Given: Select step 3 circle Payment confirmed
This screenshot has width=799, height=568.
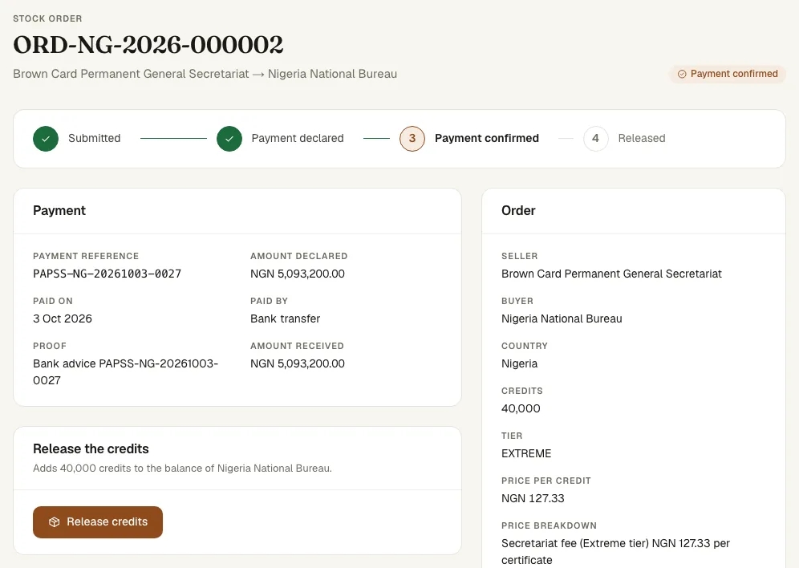Looking at the screenshot, I should click(x=412, y=139).
